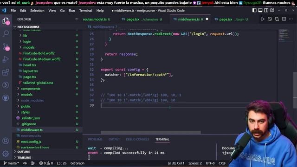297x167 pixels.
Task: Open the Edit menu
Action: 23,11
